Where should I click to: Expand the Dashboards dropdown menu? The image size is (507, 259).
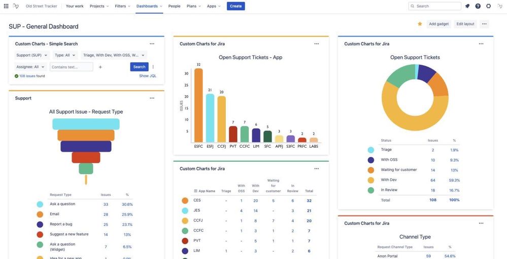pos(149,6)
